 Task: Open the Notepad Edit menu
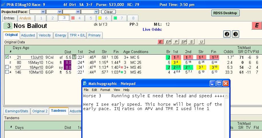(94, 90)
